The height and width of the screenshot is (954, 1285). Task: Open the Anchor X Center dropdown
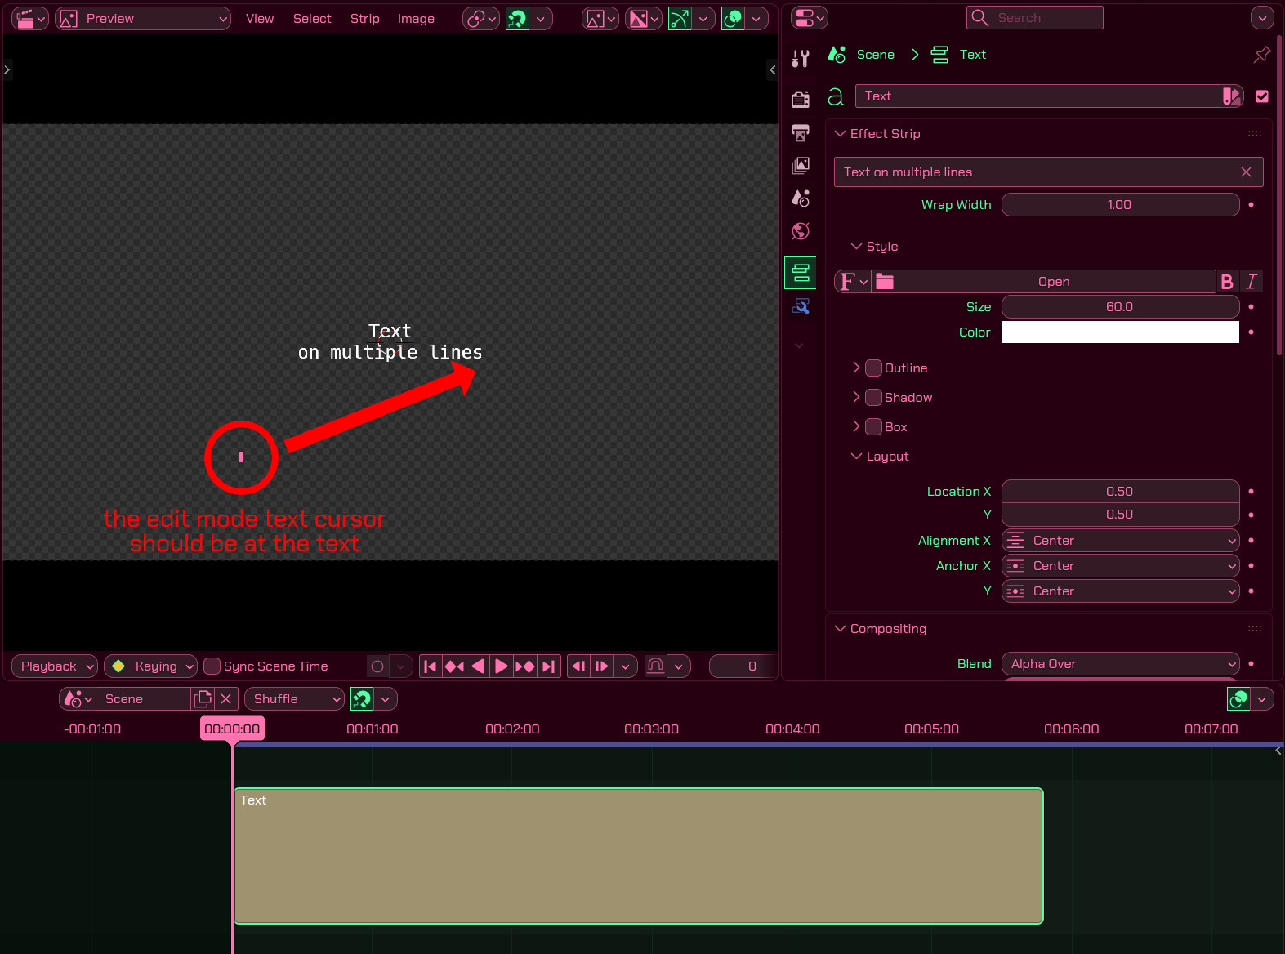click(x=1120, y=566)
